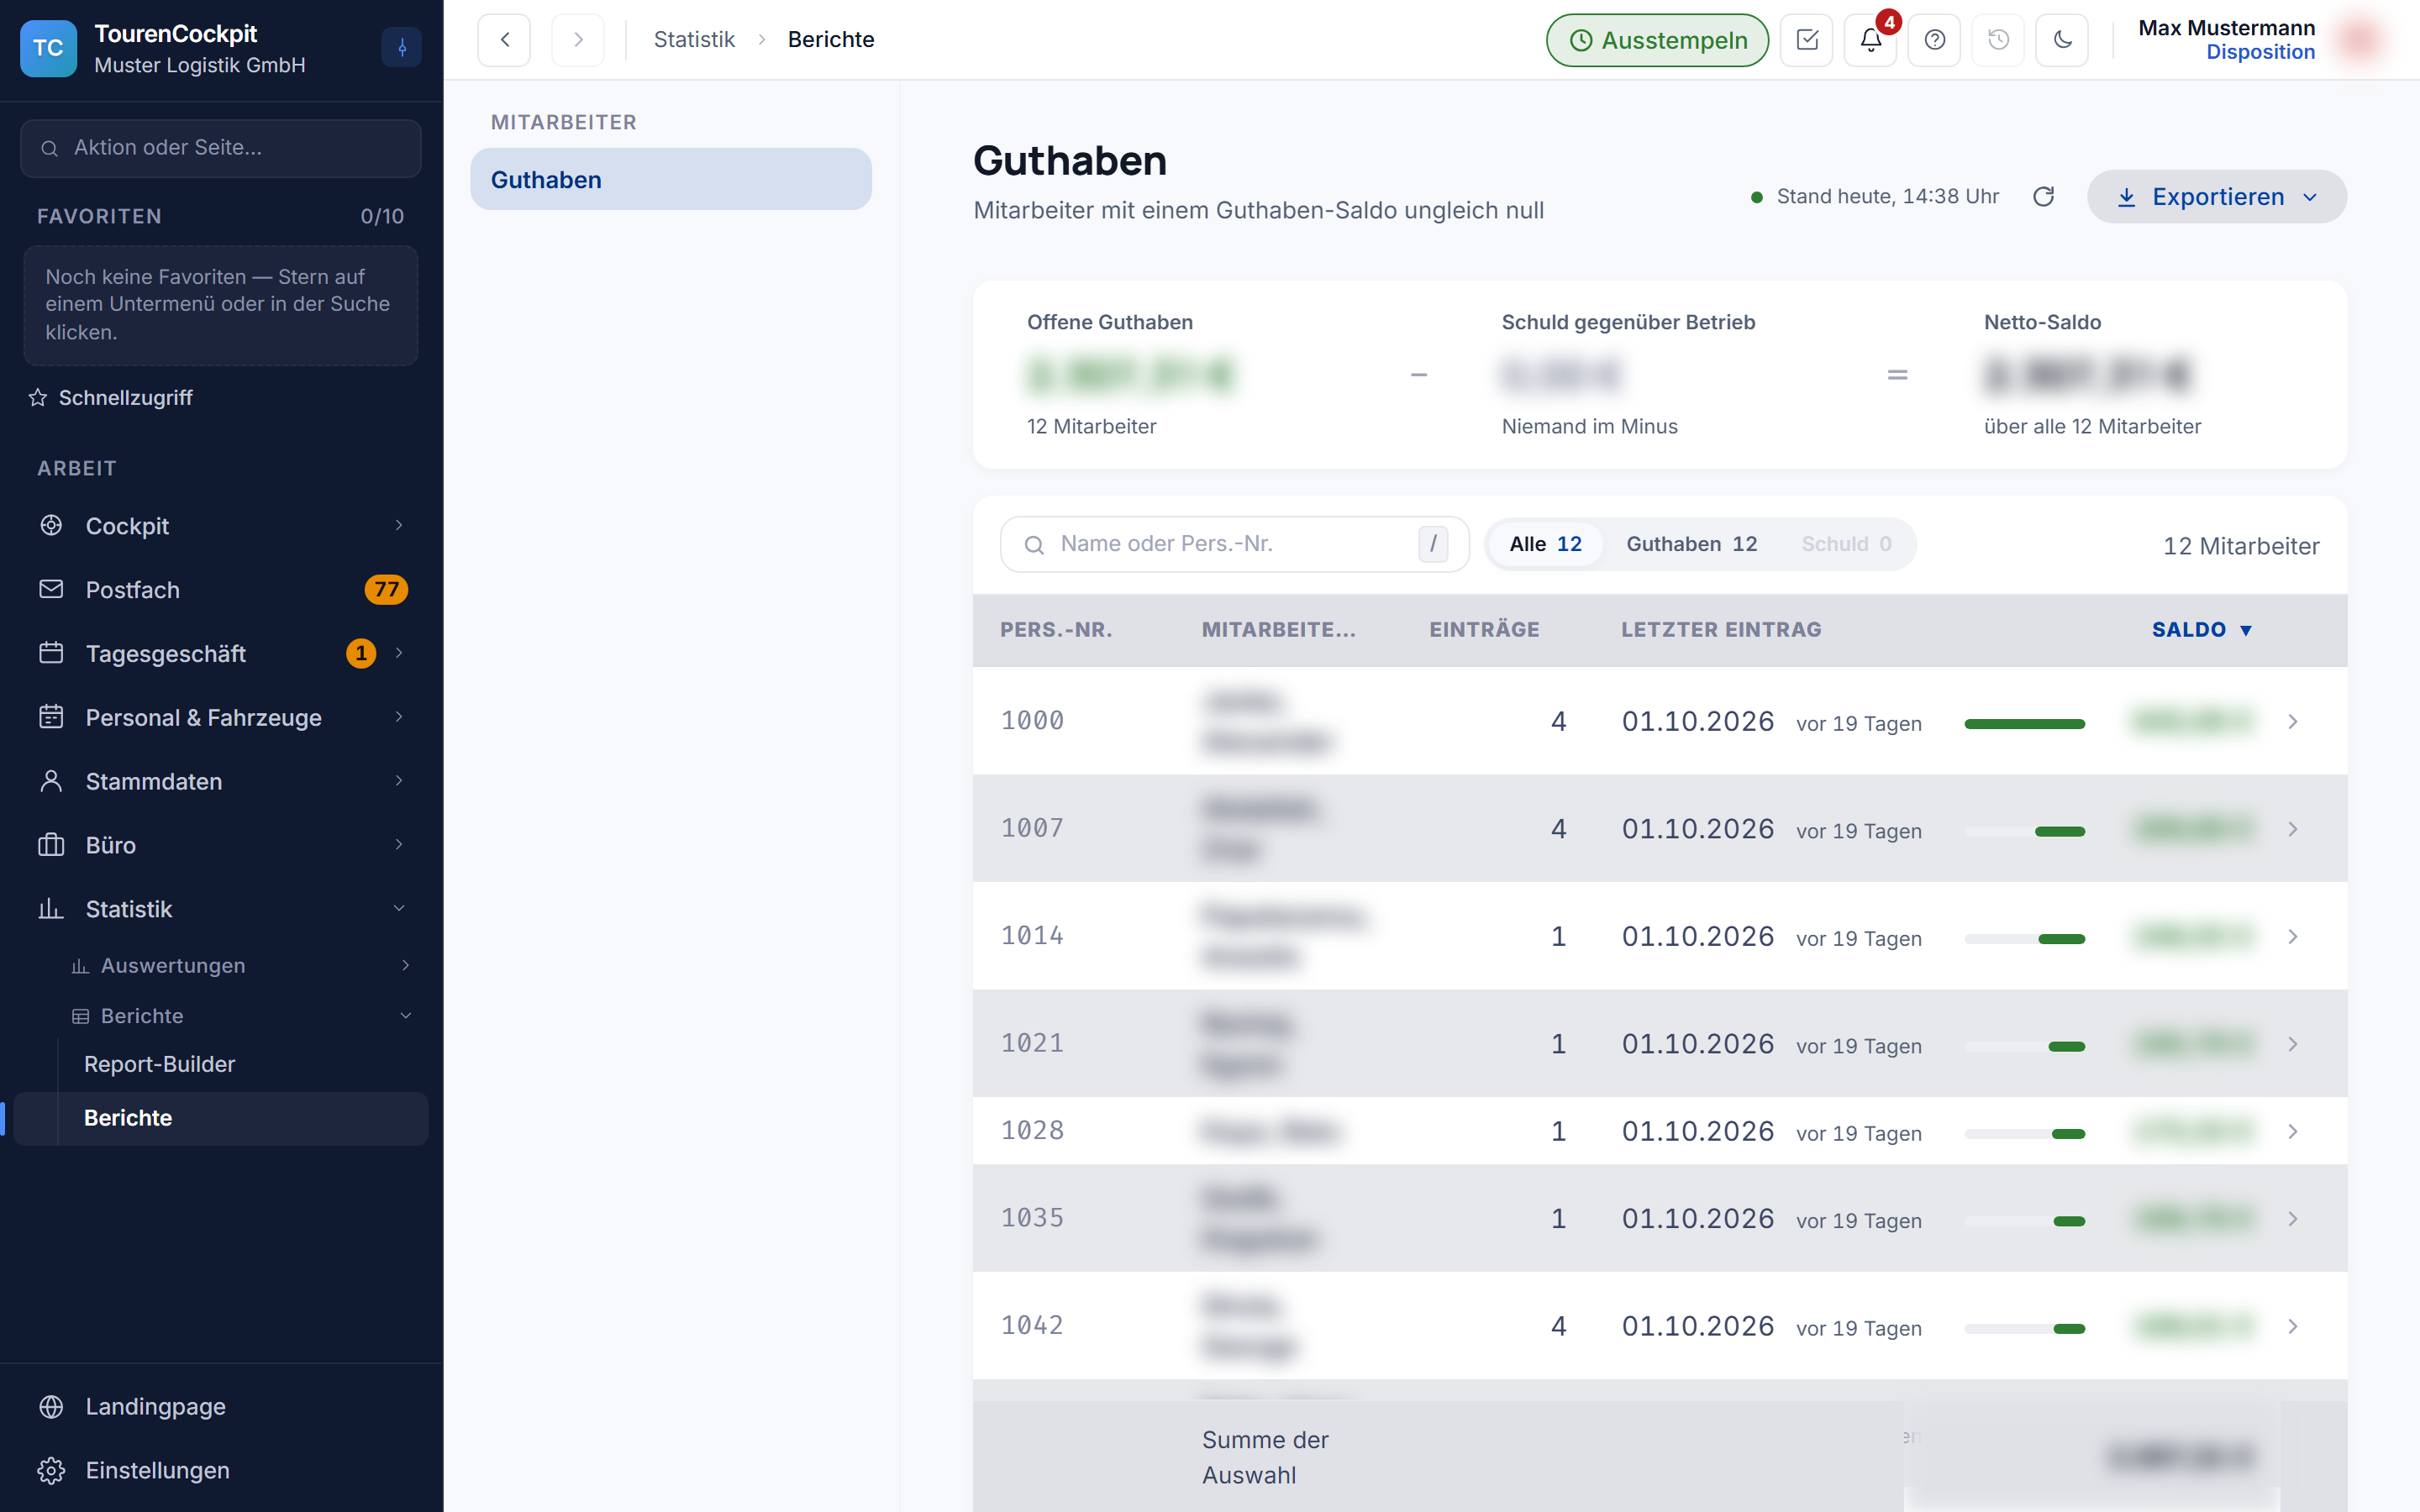Click saldo progress bar of row 1000
The height and width of the screenshot is (1512, 2420).
pyautogui.click(x=2025, y=724)
